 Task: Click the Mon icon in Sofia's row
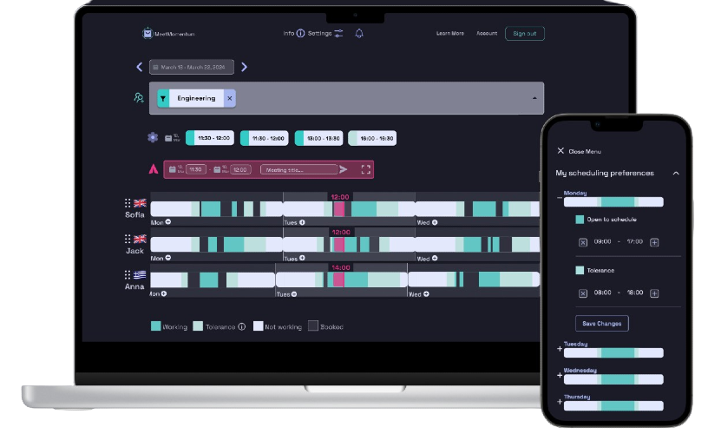pos(168,221)
